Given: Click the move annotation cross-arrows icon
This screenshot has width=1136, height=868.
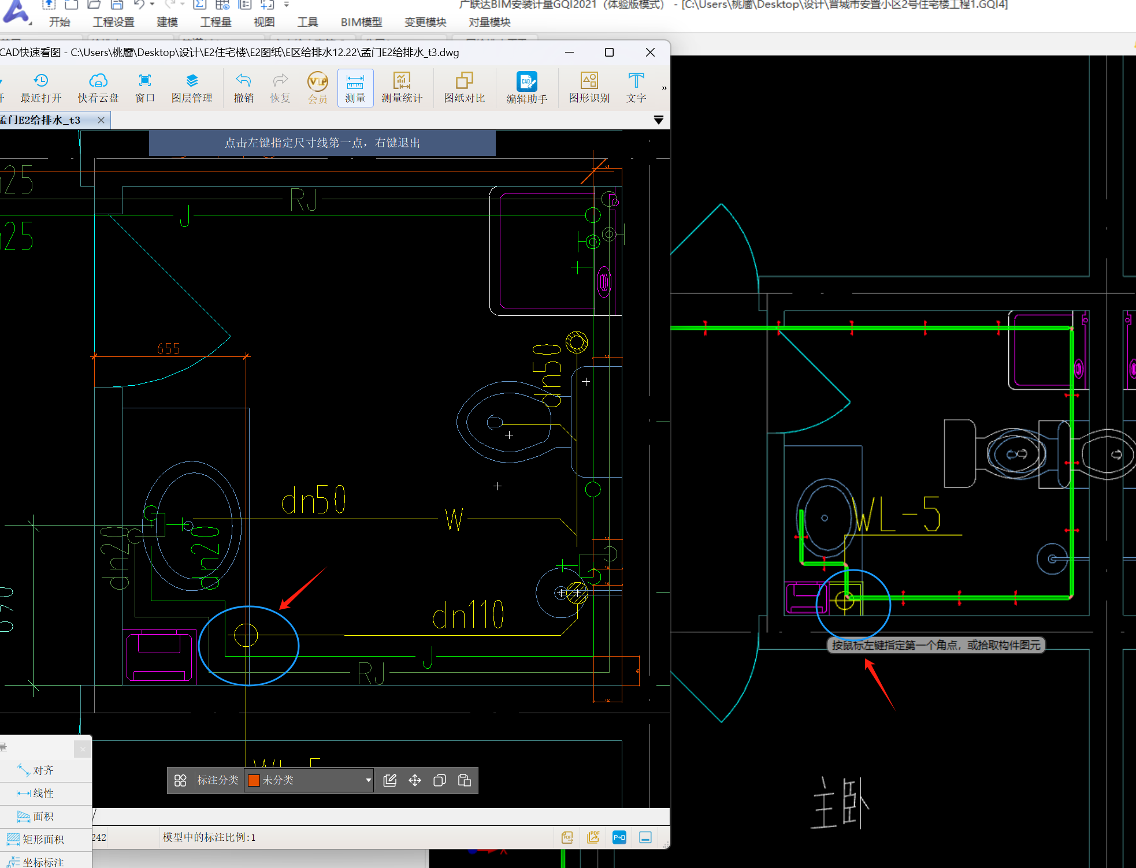Looking at the screenshot, I should pos(415,780).
